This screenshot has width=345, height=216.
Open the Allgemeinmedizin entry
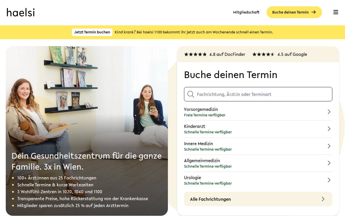click(x=258, y=163)
